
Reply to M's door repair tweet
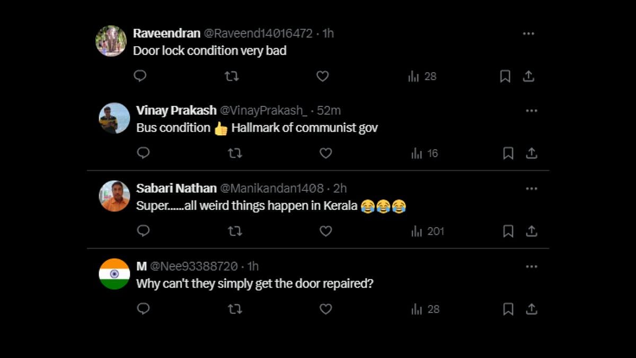(x=143, y=309)
